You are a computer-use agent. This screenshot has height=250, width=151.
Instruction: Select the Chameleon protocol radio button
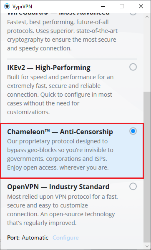(x=133, y=131)
